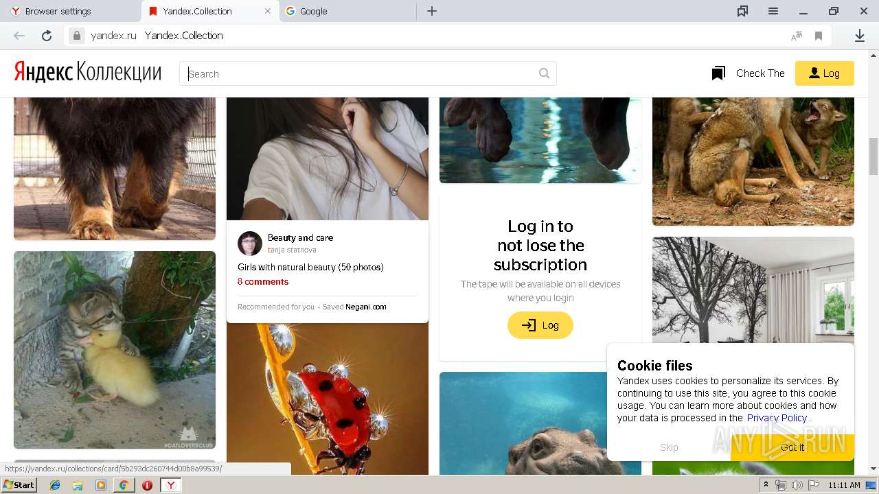Screen dimensions: 879x494
Task: Open the Privacy Policy link
Action: pyautogui.click(x=777, y=418)
